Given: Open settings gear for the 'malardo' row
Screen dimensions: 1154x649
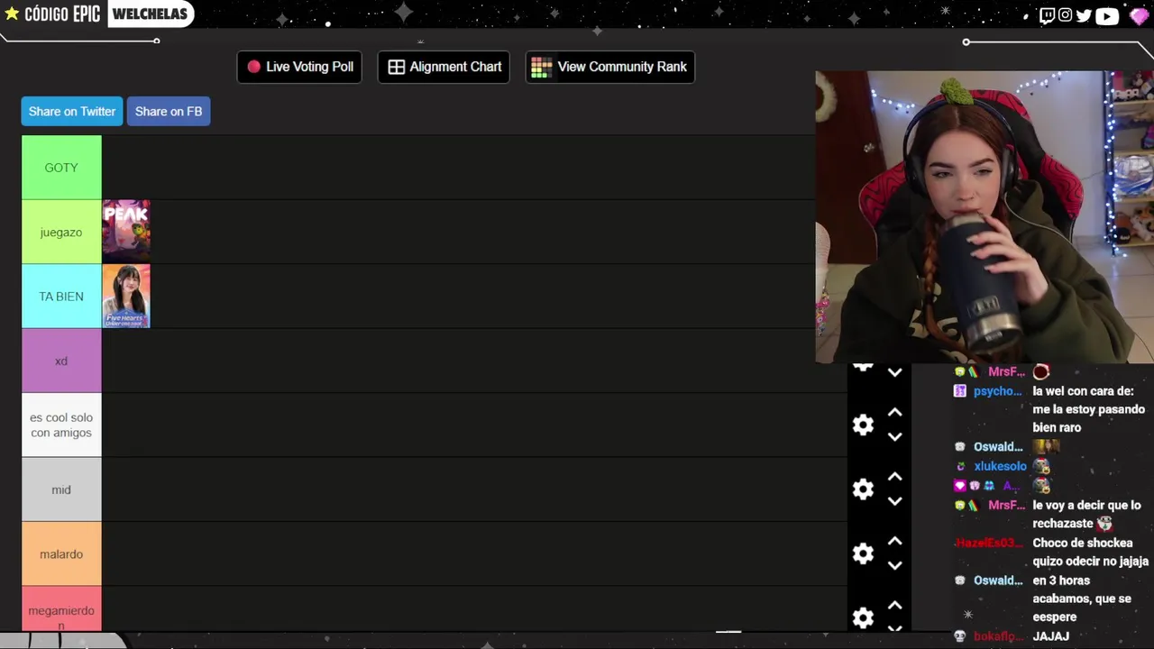Looking at the screenshot, I should [863, 553].
